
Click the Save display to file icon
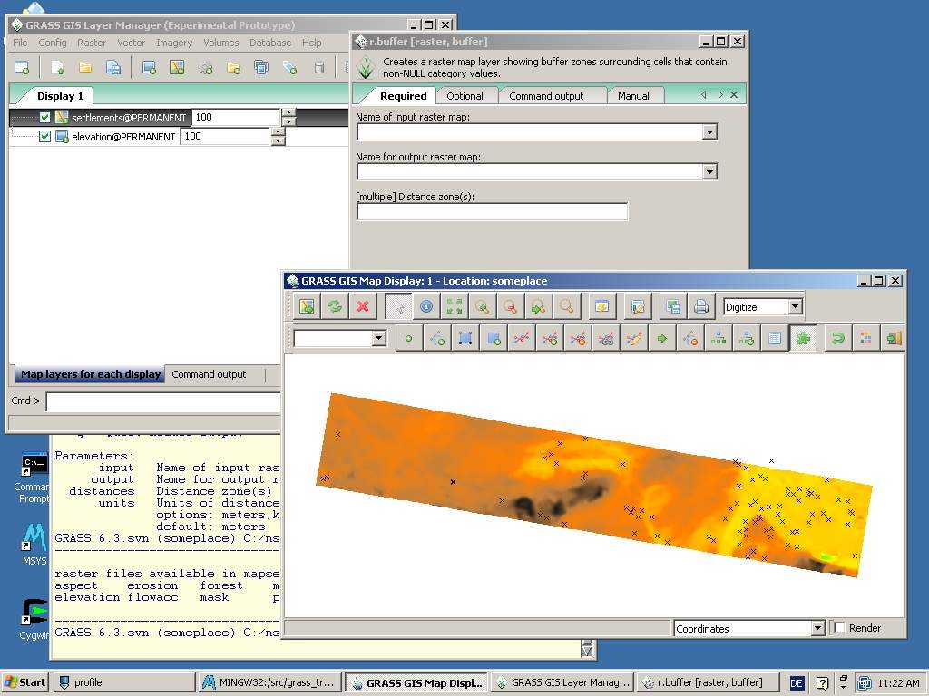(673, 306)
